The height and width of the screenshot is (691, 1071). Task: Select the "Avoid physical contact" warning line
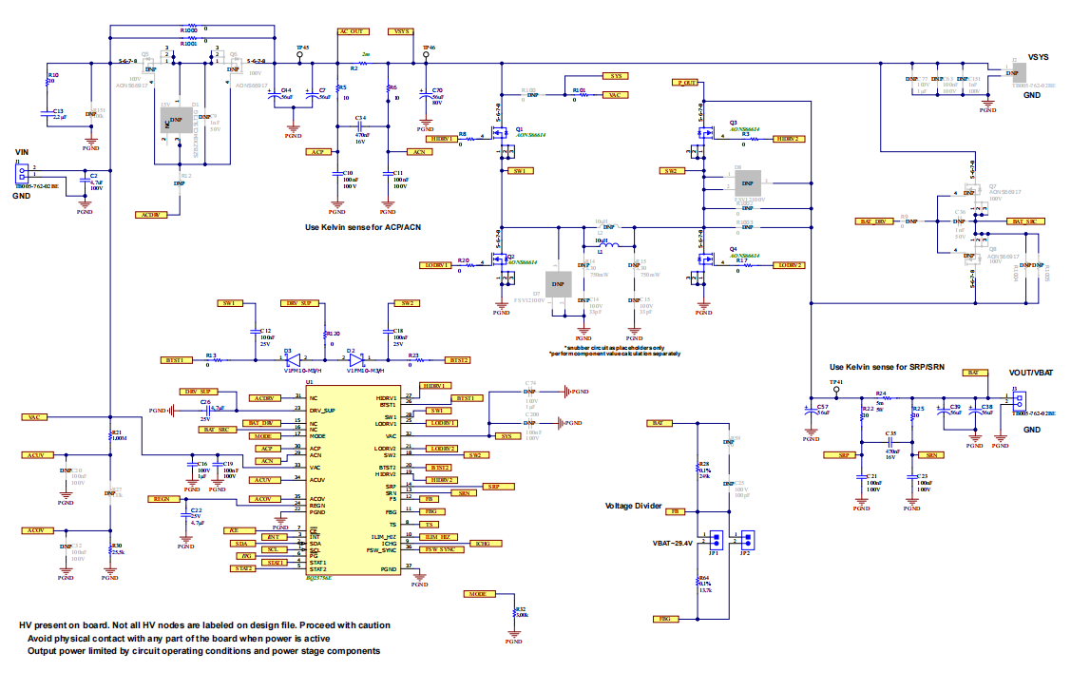[x=179, y=639]
